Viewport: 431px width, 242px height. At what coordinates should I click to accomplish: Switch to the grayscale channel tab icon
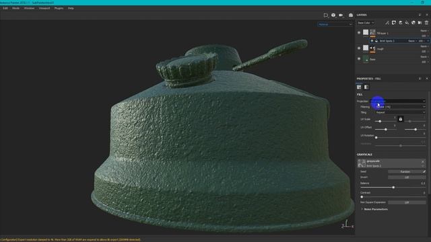pos(366,87)
